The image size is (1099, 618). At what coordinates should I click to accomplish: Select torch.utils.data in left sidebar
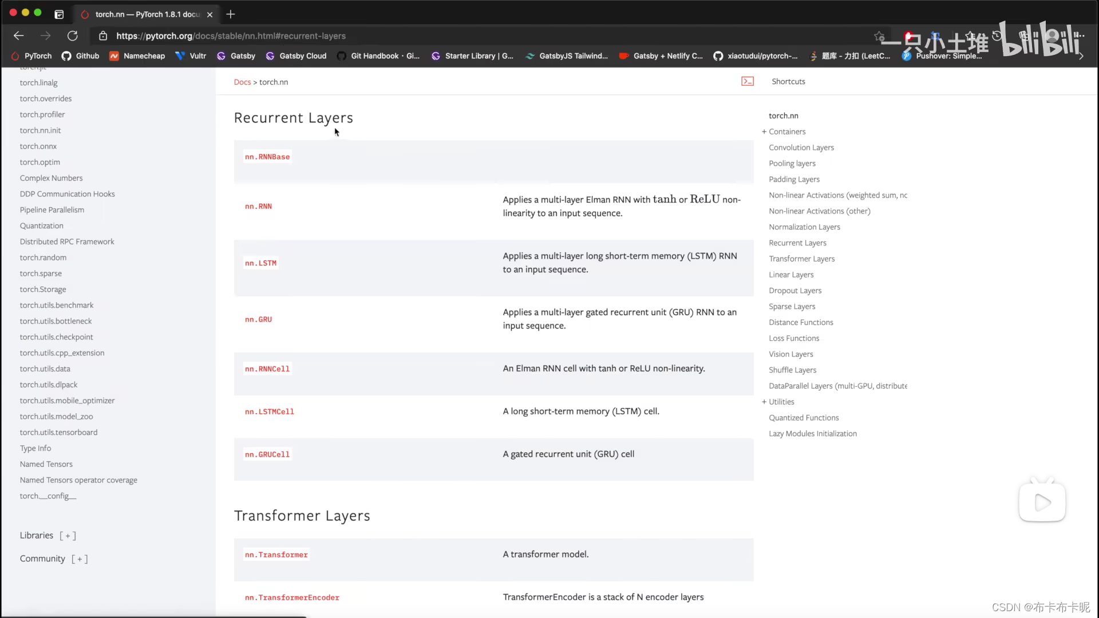click(x=45, y=369)
